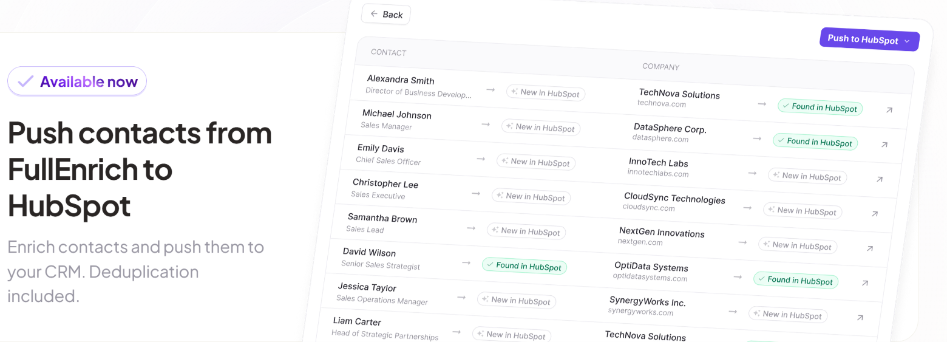Select contact name Michael Johnson
This screenshot has width=947, height=342.
(x=397, y=114)
